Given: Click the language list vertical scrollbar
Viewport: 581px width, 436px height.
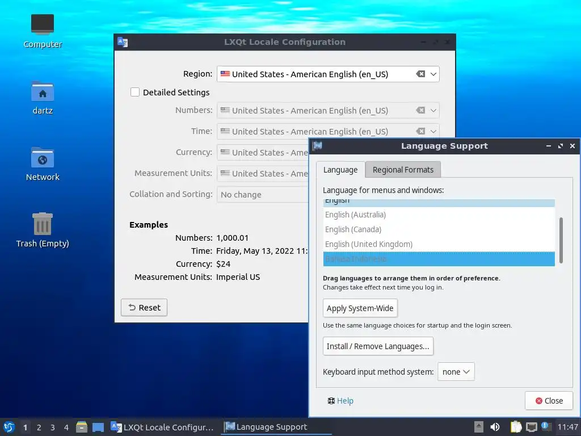Looking at the screenshot, I should (x=561, y=240).
